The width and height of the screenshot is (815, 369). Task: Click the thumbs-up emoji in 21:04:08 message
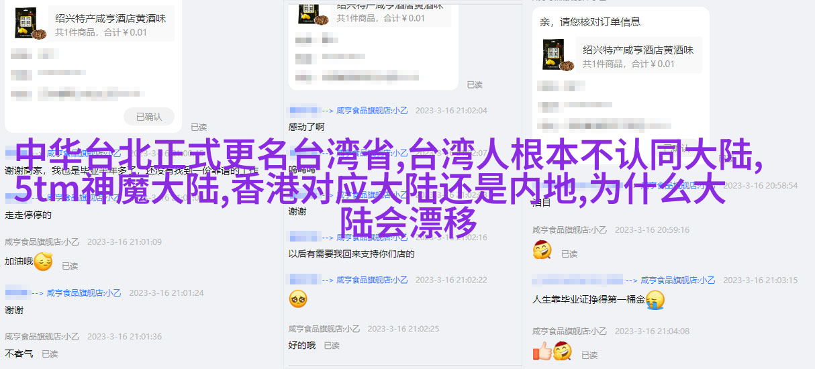[542, 351]
